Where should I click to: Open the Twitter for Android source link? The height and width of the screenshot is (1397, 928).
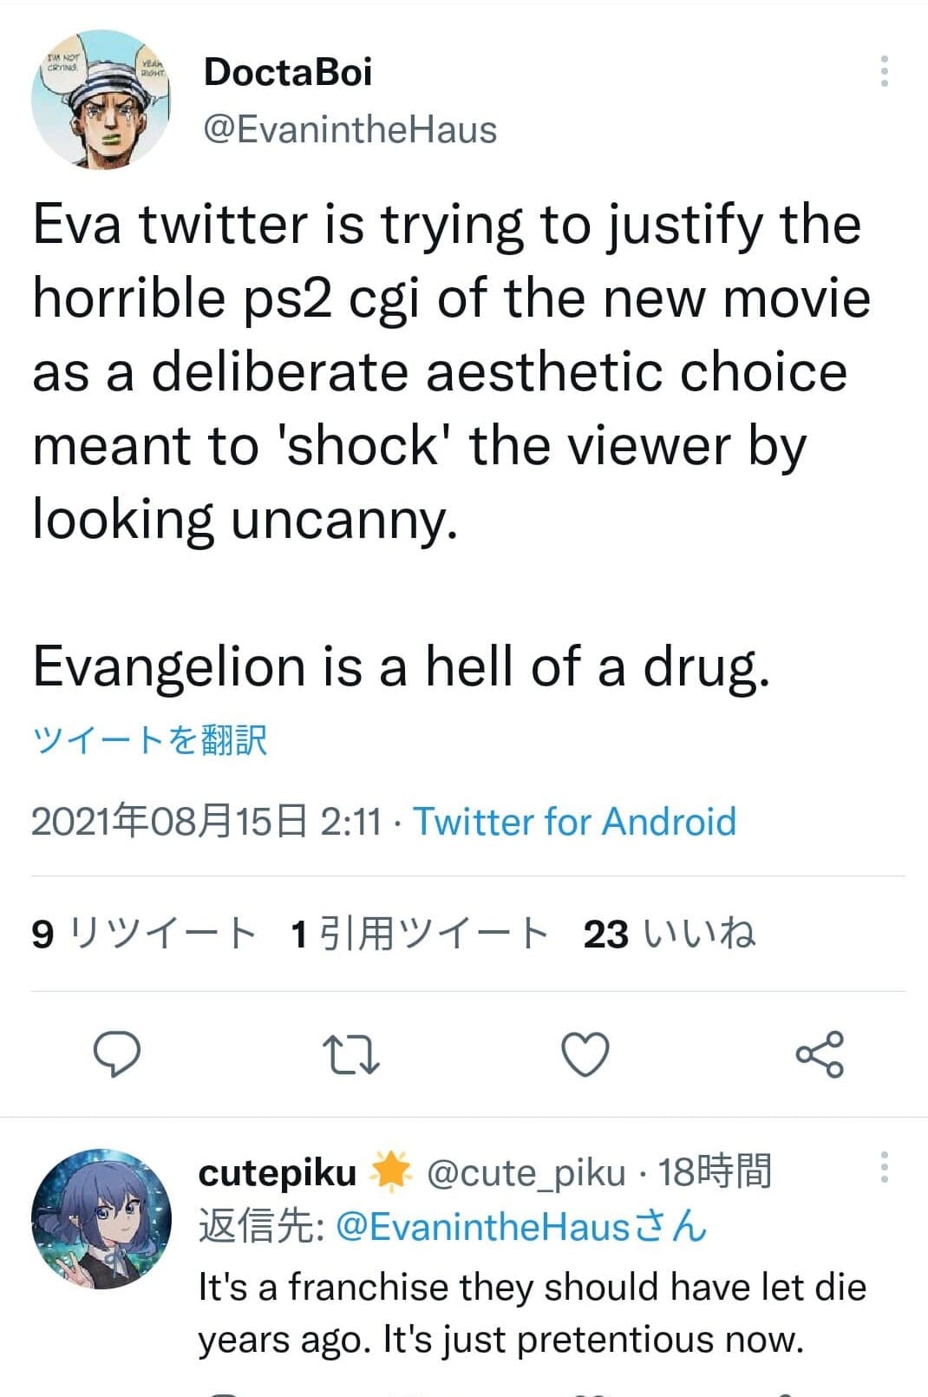574,821
